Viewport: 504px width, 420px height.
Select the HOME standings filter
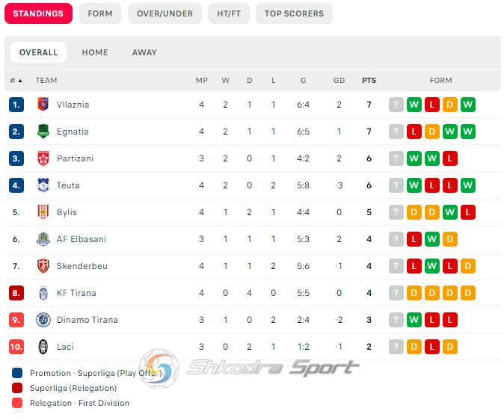(x=95, y=52)
